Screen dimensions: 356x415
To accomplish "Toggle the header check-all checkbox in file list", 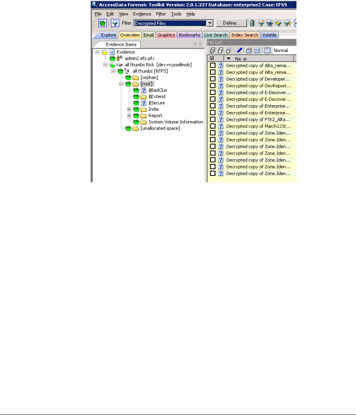I will (212, 58).
